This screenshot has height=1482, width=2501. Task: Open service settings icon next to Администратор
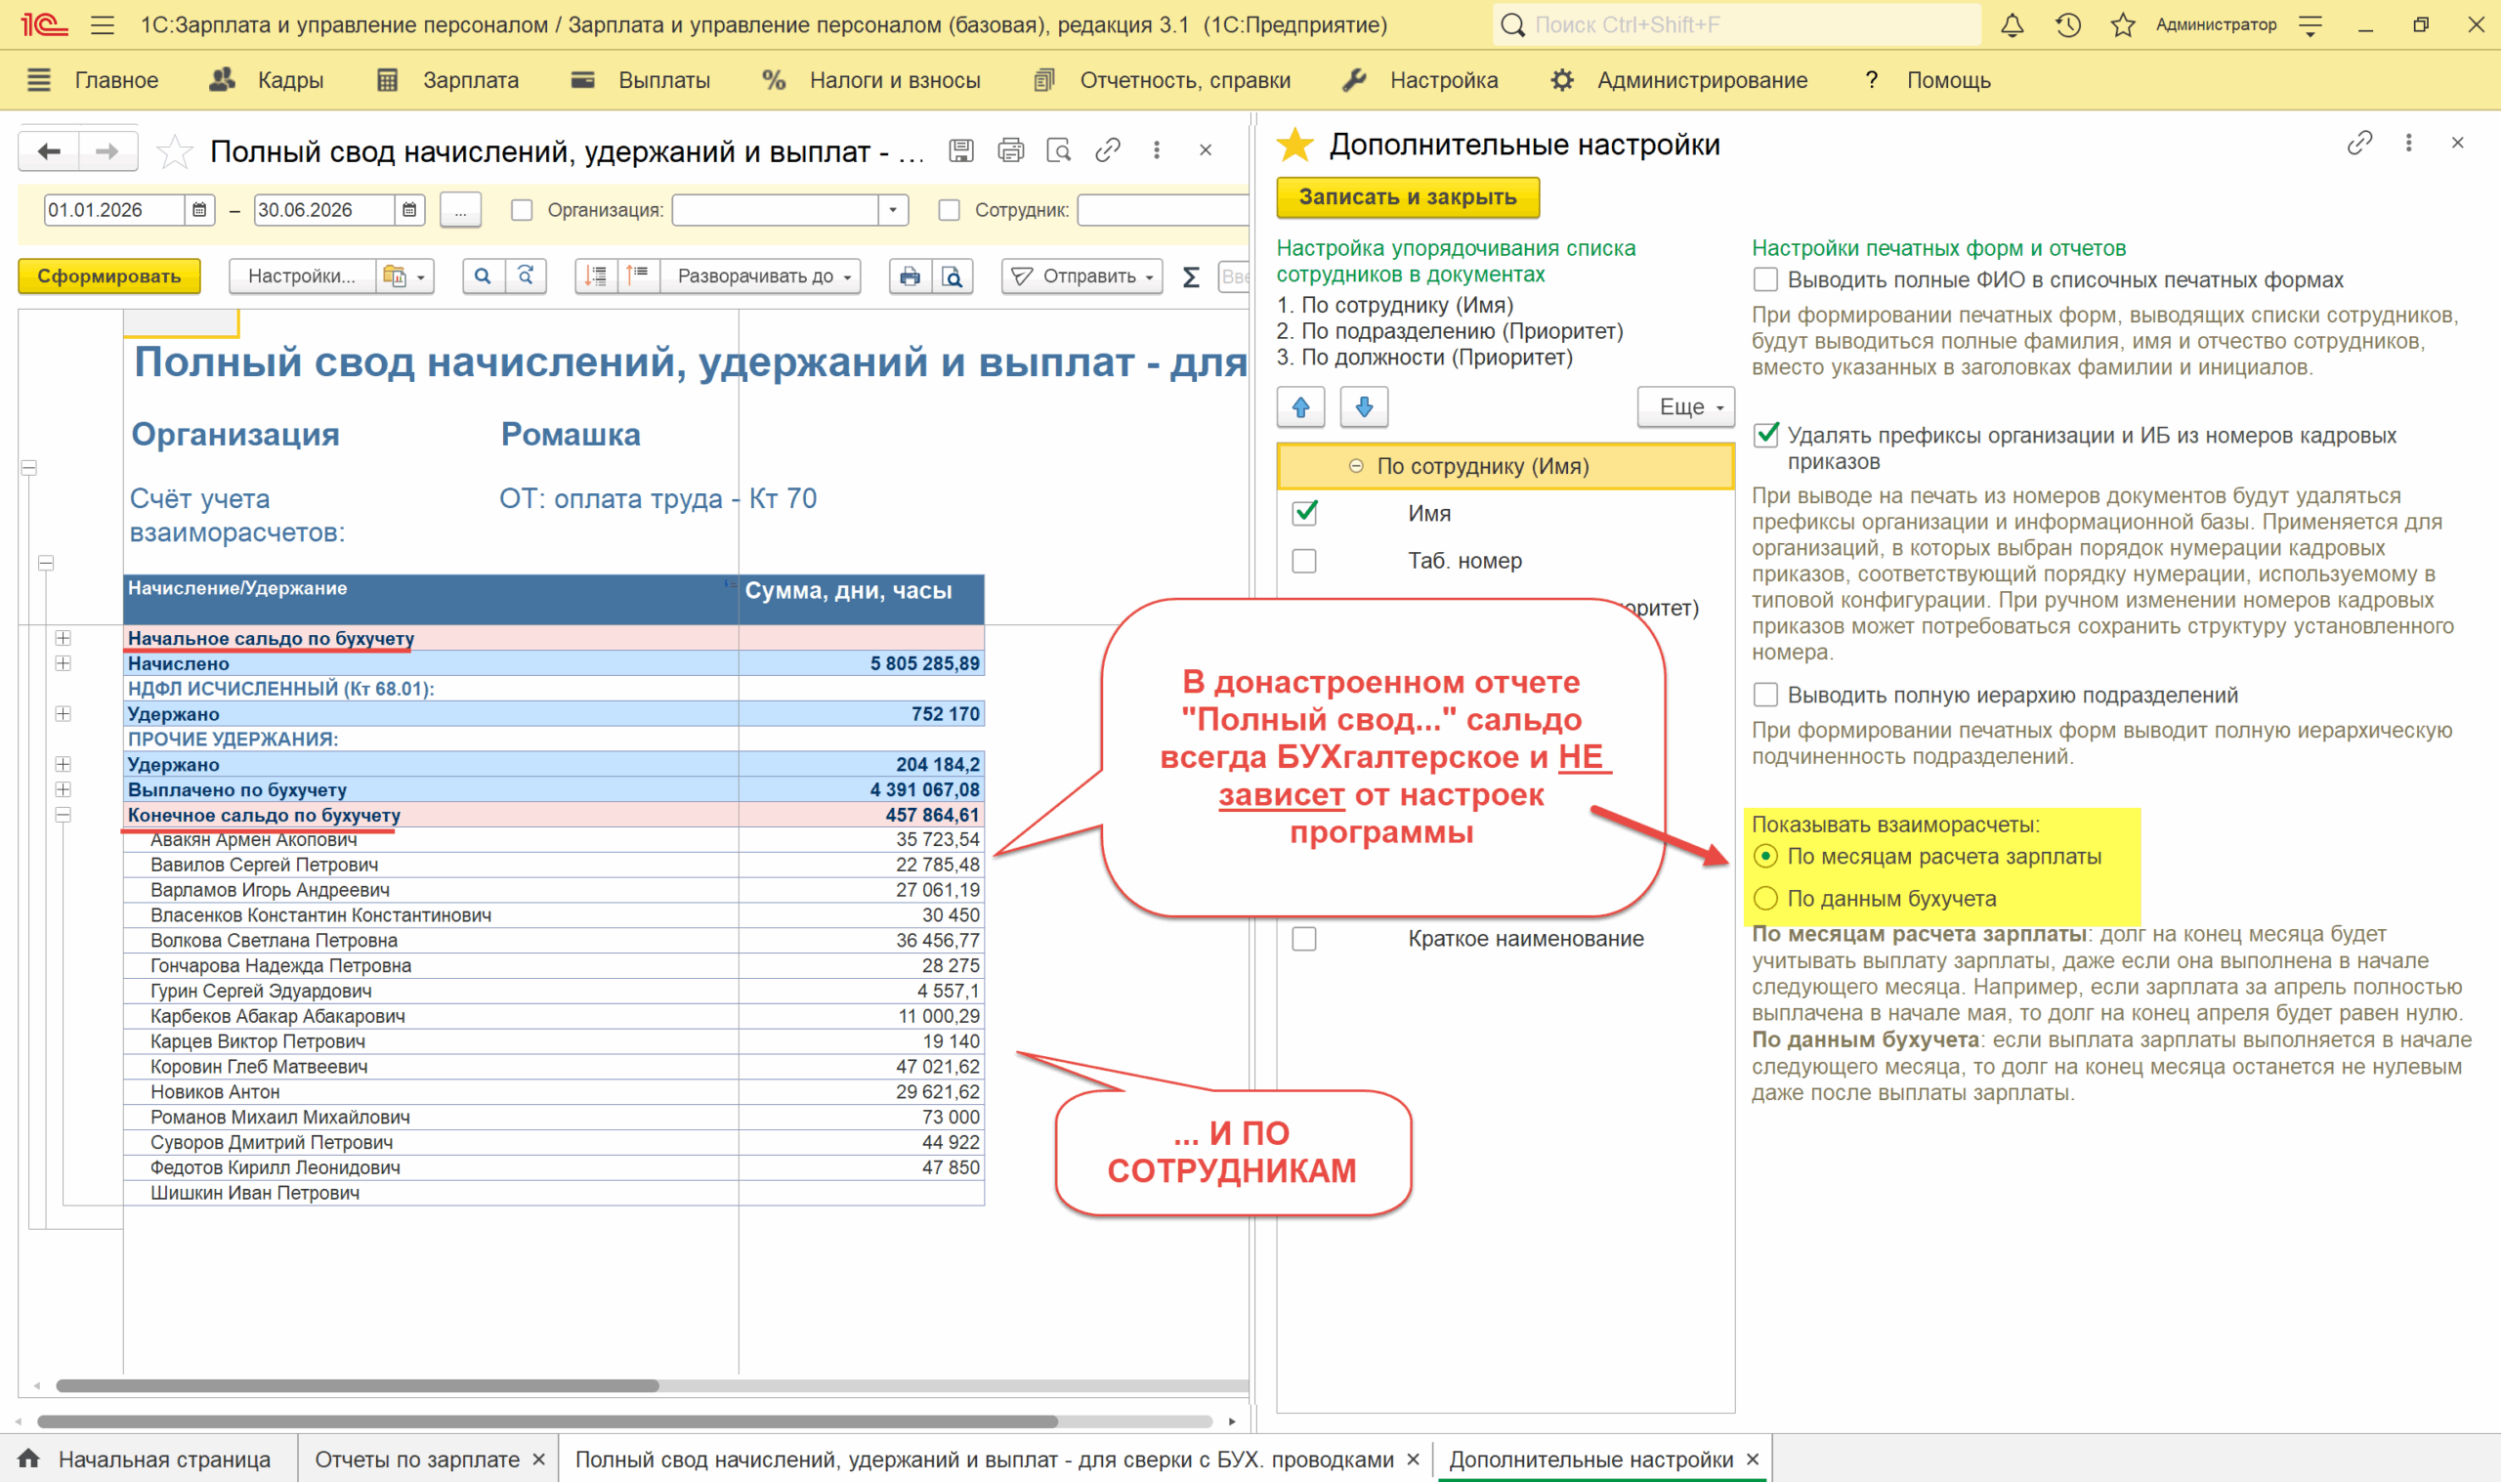pyautogui.click(x=2310, y=25)
